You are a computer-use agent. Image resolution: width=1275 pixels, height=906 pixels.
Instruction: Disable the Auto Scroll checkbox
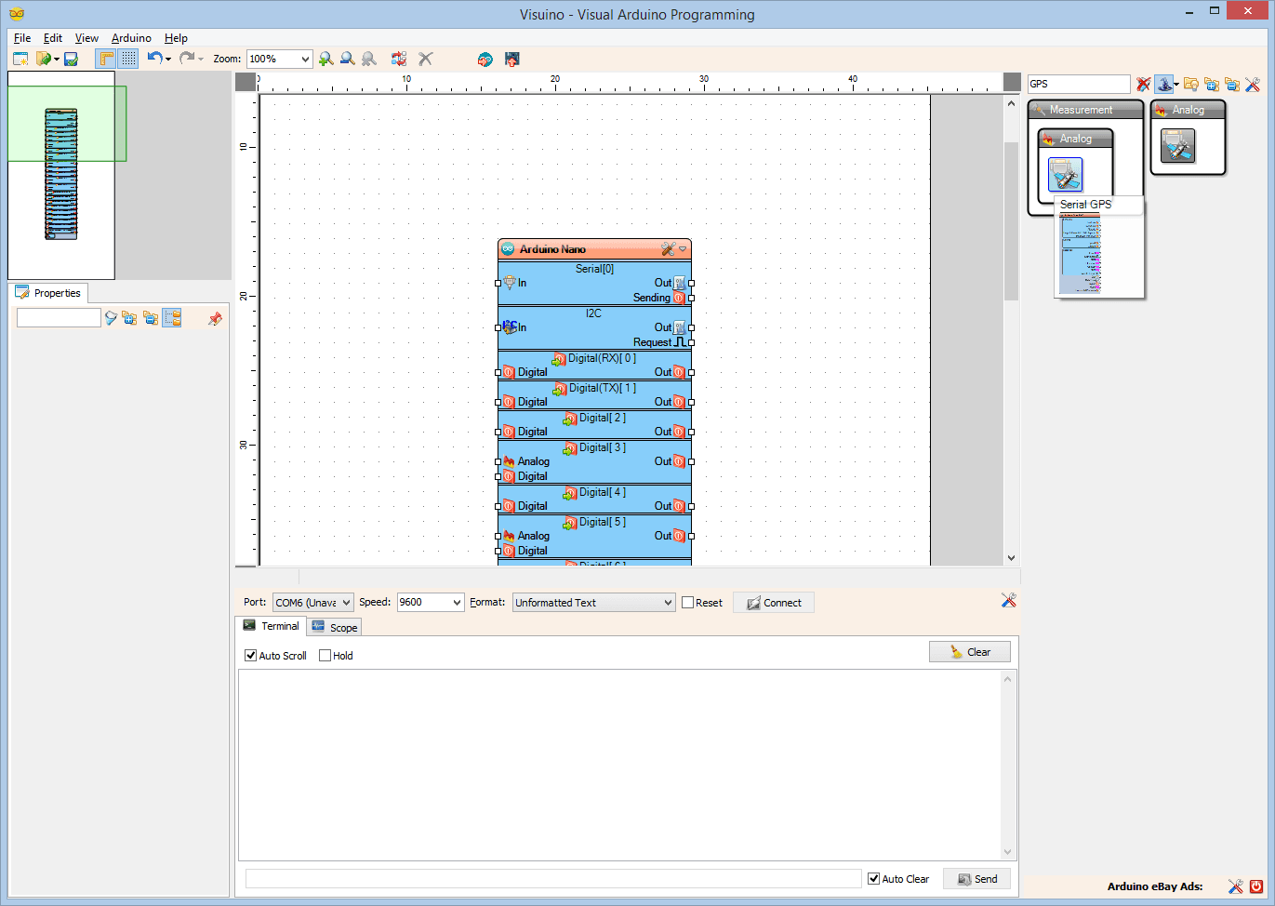(x=250, y=655)
